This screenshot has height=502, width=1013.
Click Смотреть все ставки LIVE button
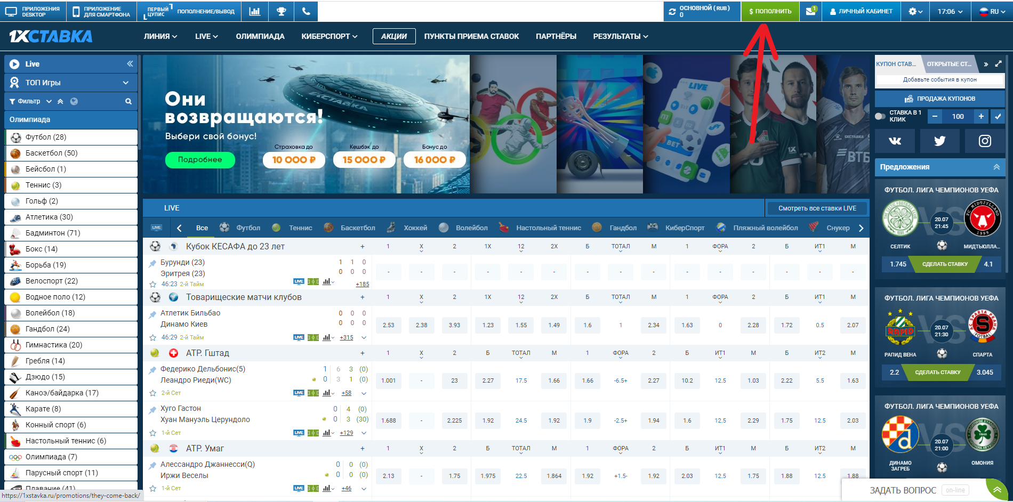pyautogui.click(x=817, y=208)
